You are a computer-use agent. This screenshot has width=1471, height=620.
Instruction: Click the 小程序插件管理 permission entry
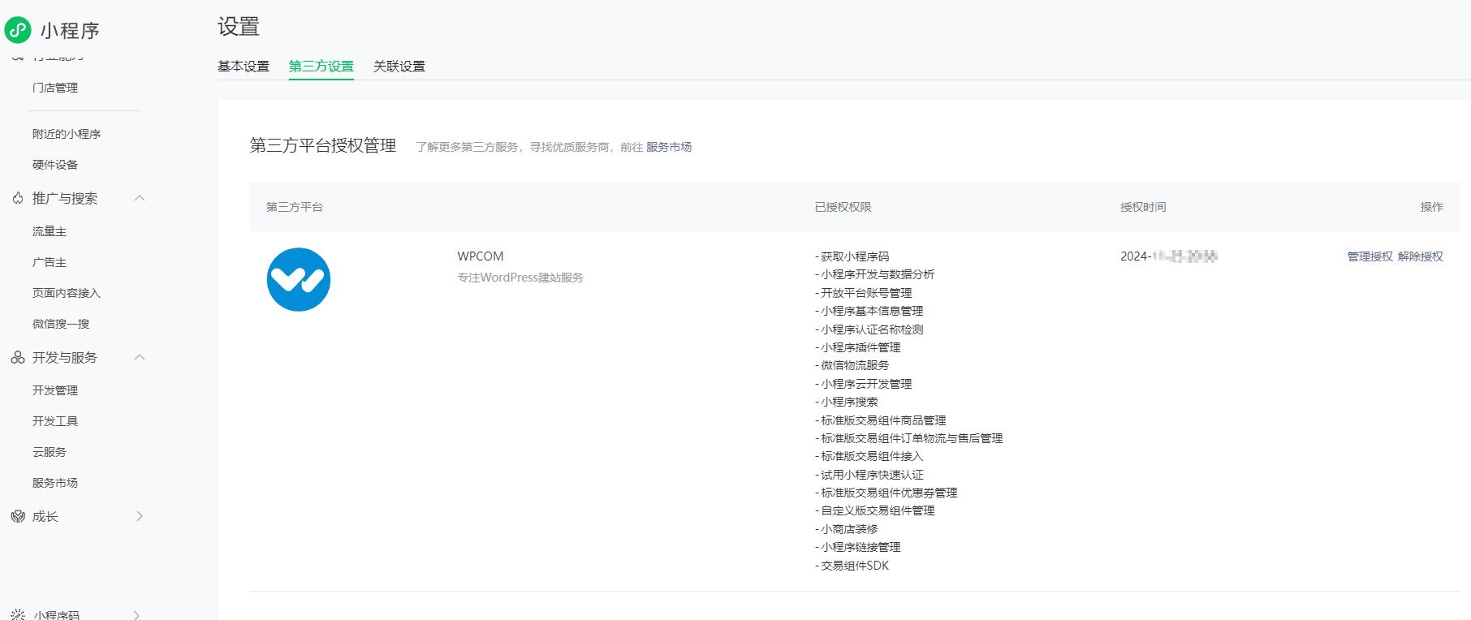point(858,347)
